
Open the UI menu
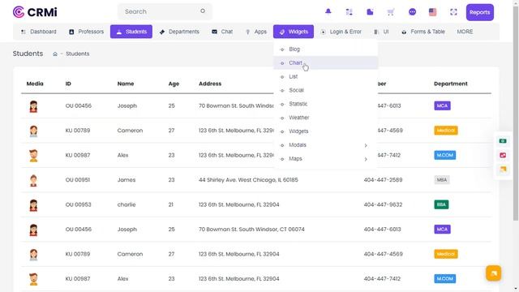coord(381,32)
